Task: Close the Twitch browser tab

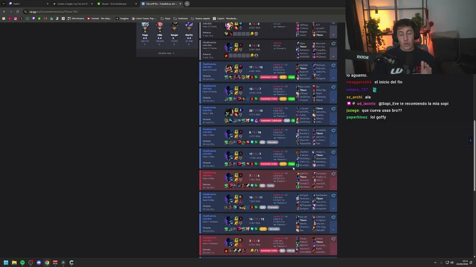Action: pos(48,4)
